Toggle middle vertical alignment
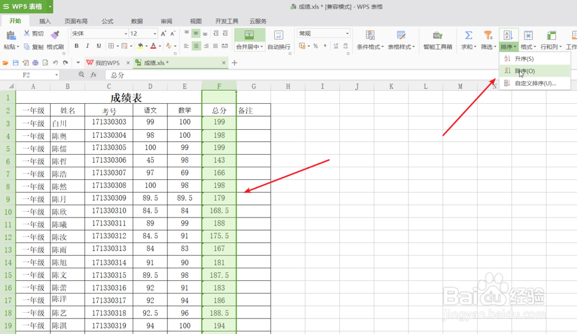This screenshot has height=334, width=577. coord(196,33)
